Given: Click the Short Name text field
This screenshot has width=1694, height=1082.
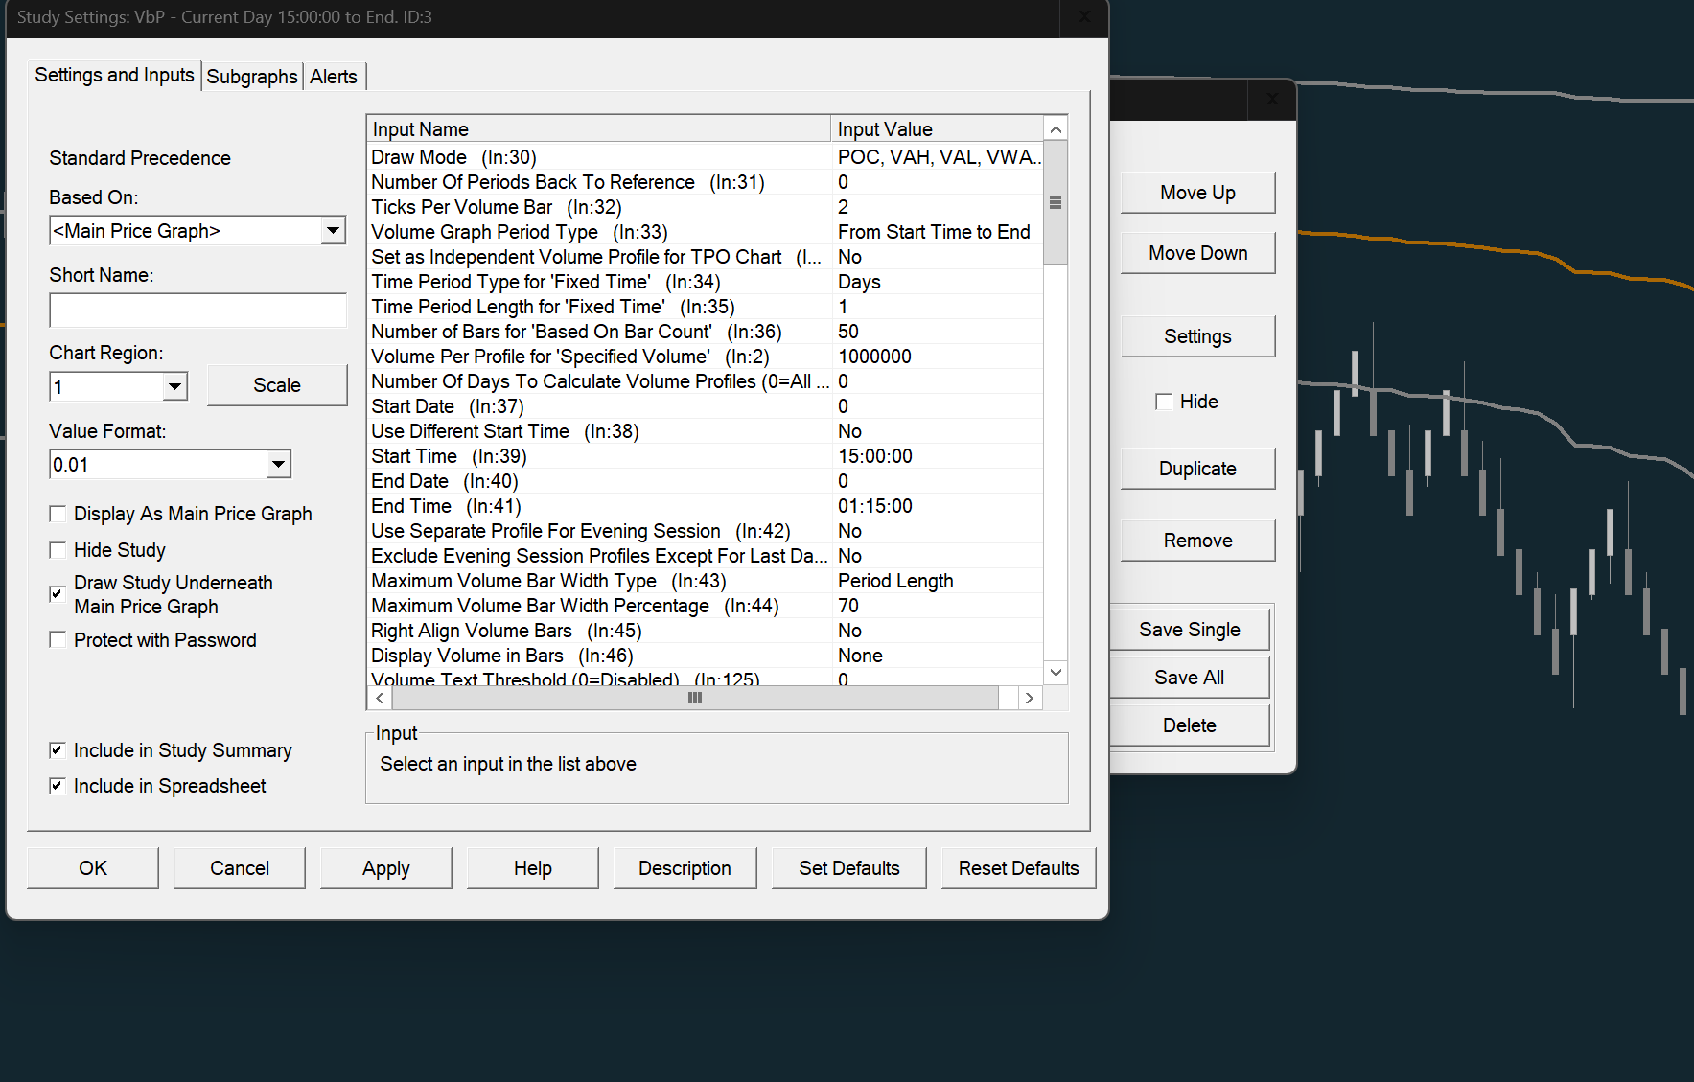Looking at the screenshot, I should click(x=197, y=311).
